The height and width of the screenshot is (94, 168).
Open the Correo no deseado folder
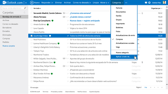10,24
